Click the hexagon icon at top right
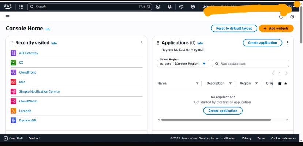 [292, 17]
